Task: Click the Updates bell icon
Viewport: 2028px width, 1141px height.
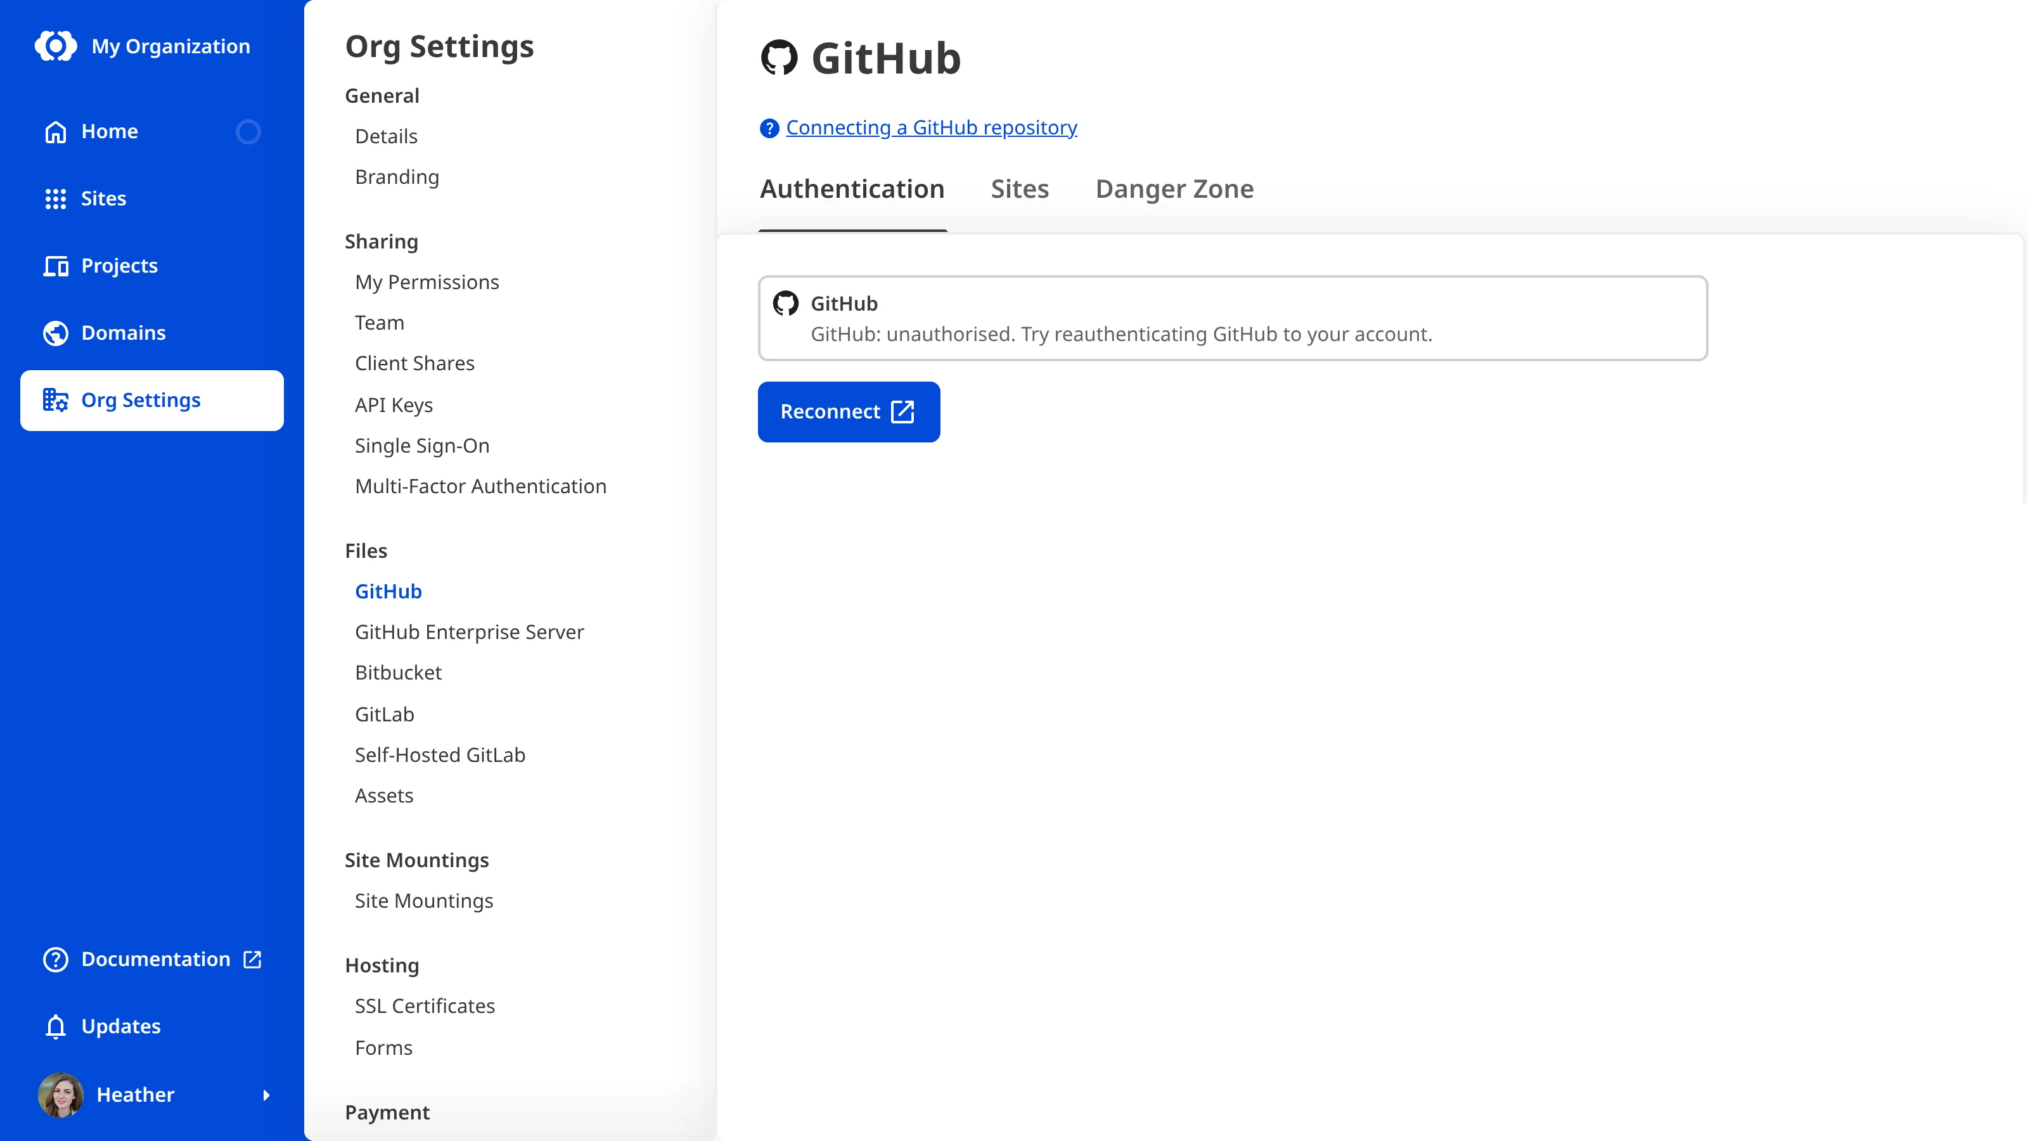Action: point(56,1026)
